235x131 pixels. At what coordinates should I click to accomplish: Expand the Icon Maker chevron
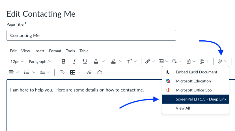[x=208, y=61]
